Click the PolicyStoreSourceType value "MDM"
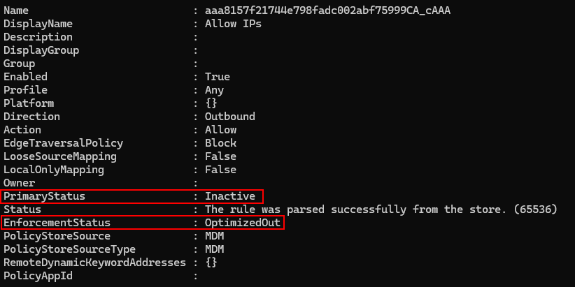Viewport: 575px width, 287px height. pyautogui.click(x=214, y=249)
